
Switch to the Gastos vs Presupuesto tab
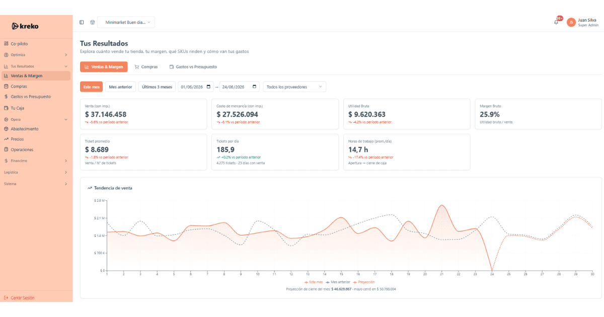coord(193,66)
